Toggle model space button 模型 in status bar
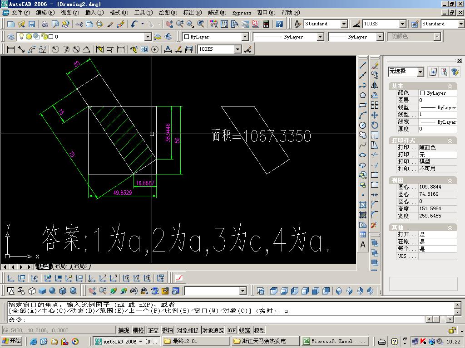 point(259,330)
